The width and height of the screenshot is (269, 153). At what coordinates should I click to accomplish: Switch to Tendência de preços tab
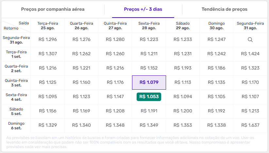224,9
